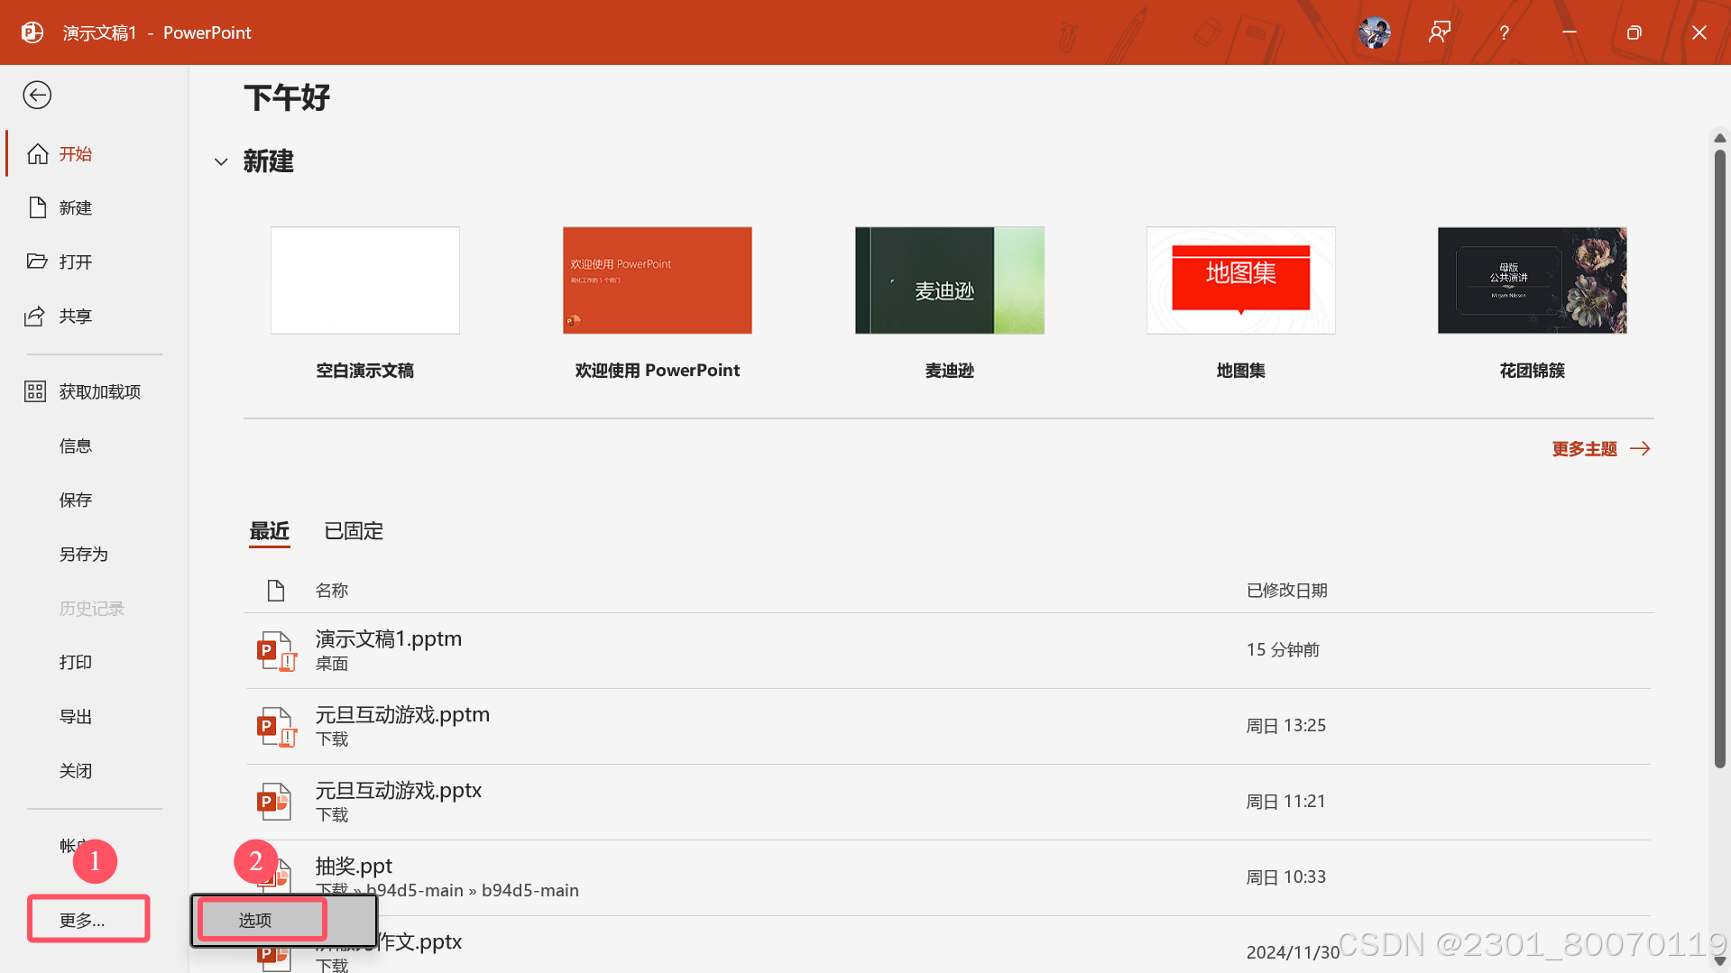Switch to the 已固定 tab
Image resolution: width=1731 pixels, height=973 pixels.
(x=354, y=531)
